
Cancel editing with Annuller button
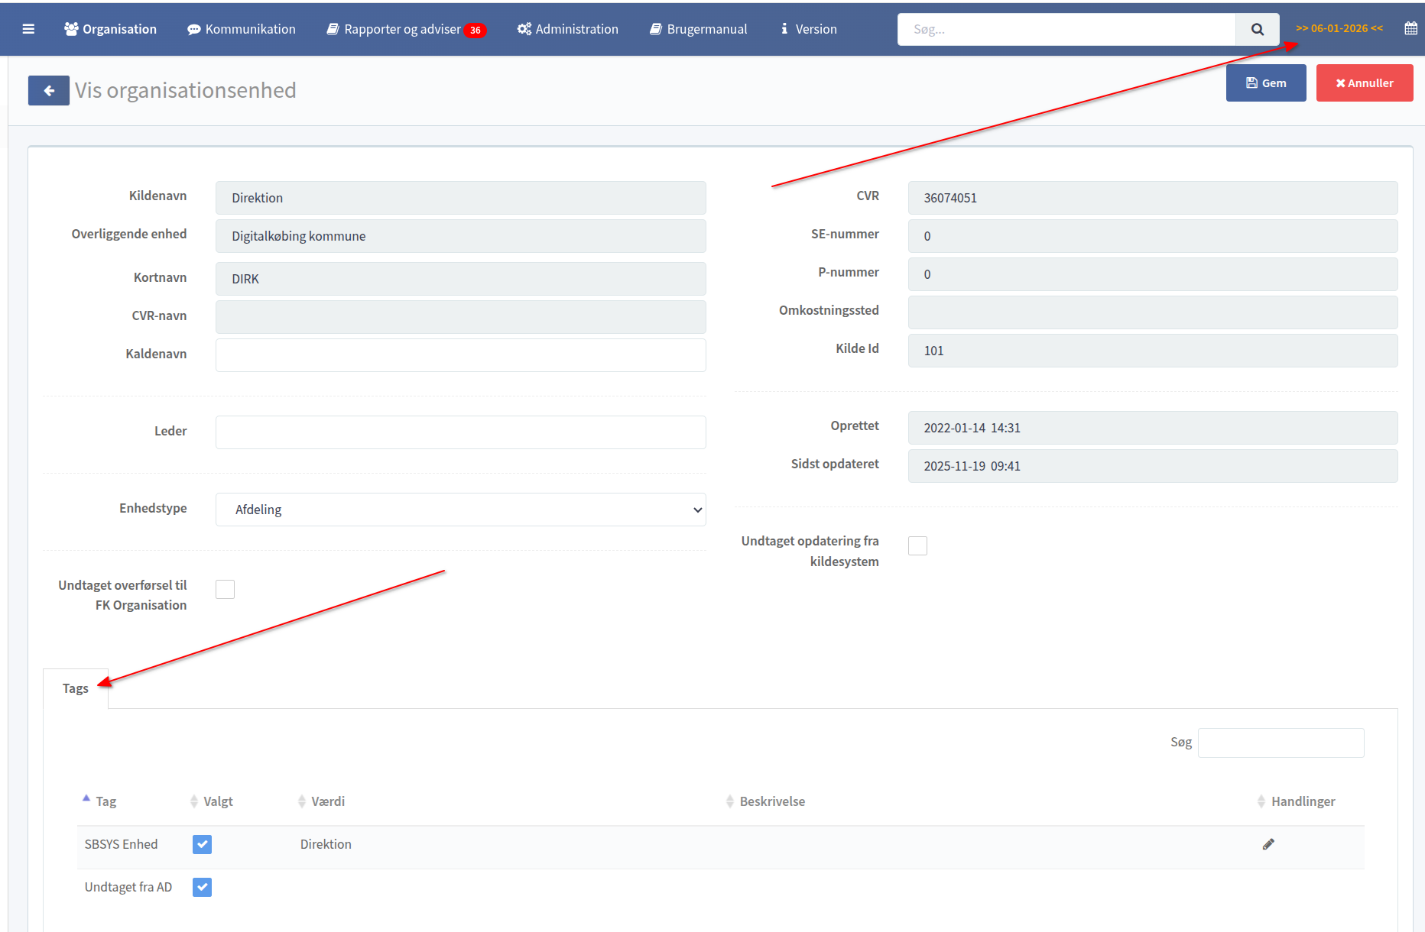pos(1364,83)
